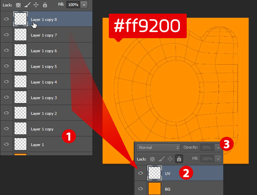Select Layer 1 copy 8 name text
257x195 pixels.
point(44,20)
